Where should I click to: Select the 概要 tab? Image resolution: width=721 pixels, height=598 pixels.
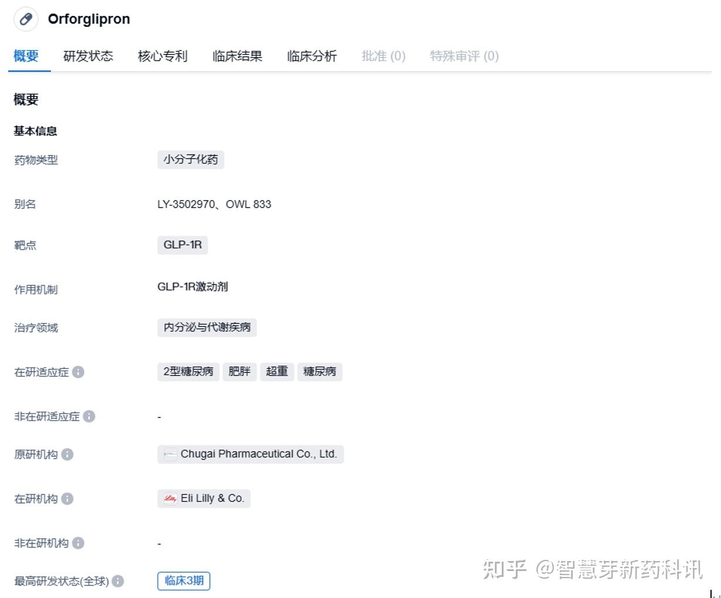click(x=26, y=56)
